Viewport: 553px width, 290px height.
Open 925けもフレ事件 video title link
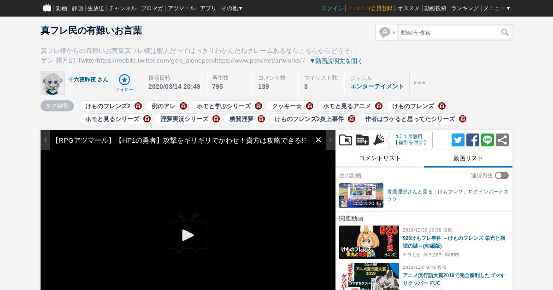point(454,242)
